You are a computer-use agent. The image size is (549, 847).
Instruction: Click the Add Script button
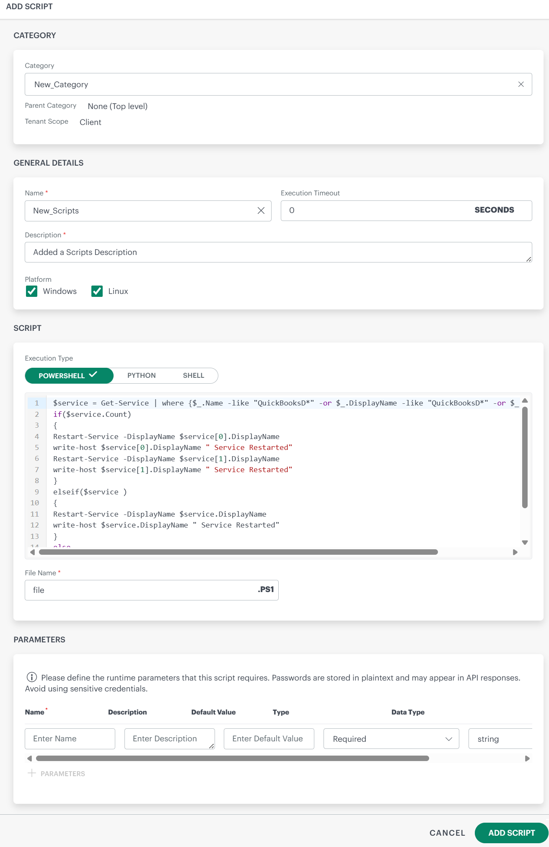[511, 833]
